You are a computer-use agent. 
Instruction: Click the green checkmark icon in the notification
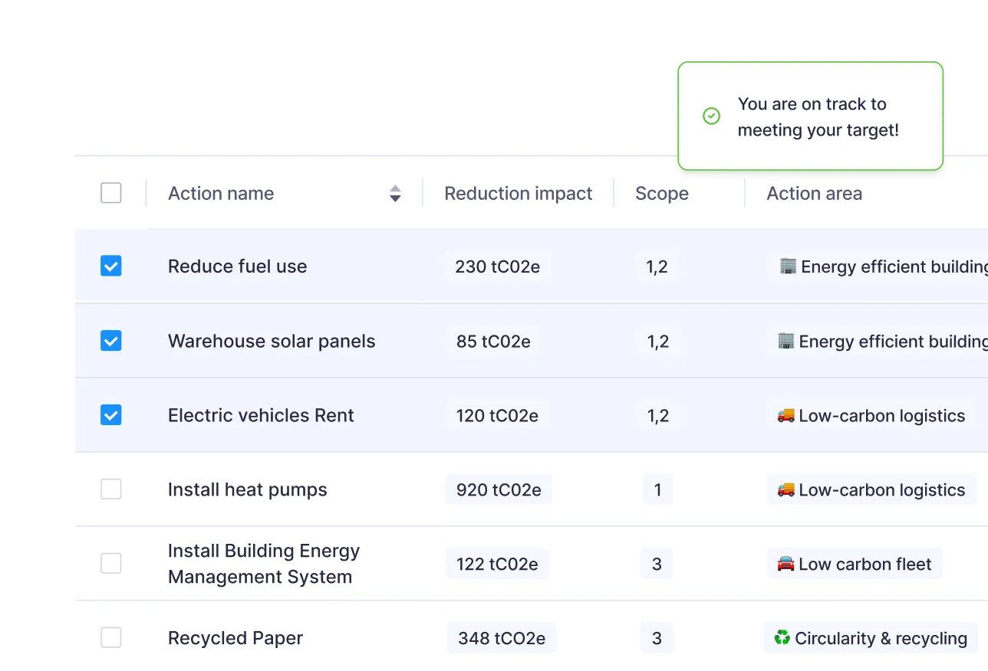(x=711, y=116)
